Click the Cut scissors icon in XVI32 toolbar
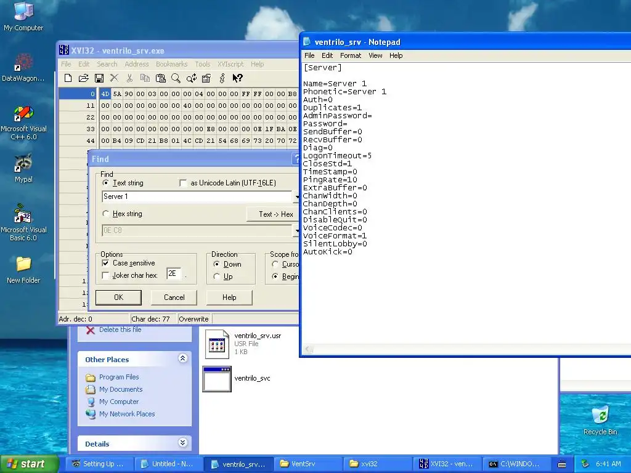The image size is (631, 473). [x=129, y=78]
